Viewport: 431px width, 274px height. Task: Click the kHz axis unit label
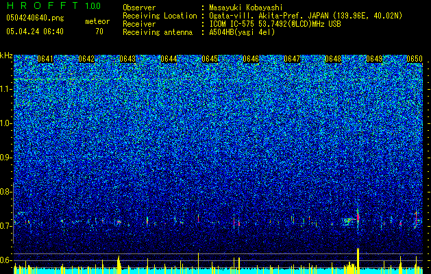pyautogui.click(x=6, y=55)
